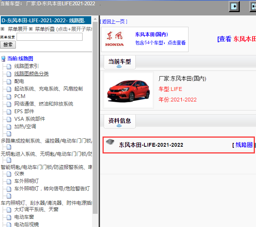Open the EPS 部件 tree item
256x227 pixels.
click(24, 111)
